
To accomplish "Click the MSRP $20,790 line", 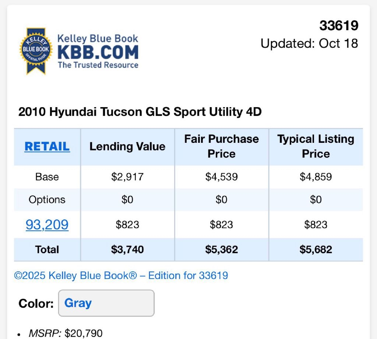I will pos(66,333).
